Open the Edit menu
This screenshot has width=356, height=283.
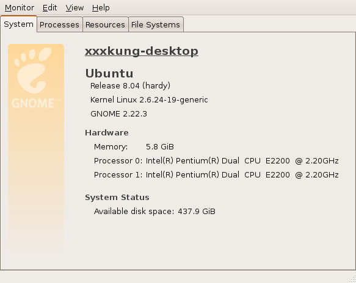coord(49,8)
